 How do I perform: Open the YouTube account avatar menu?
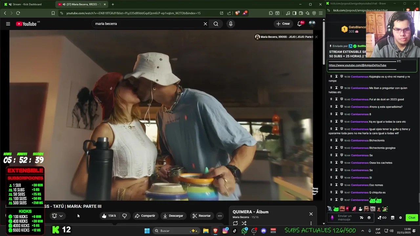click(x=312, y=24)
